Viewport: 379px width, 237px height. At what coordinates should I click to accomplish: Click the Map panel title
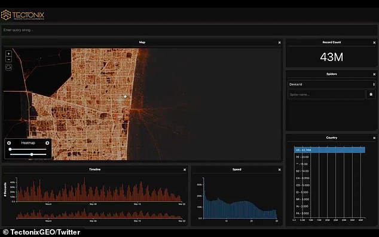tap(142, 42)
